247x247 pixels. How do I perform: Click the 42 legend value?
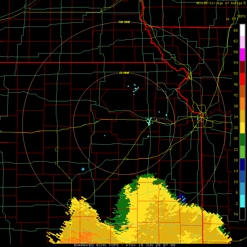coord(236,95)
